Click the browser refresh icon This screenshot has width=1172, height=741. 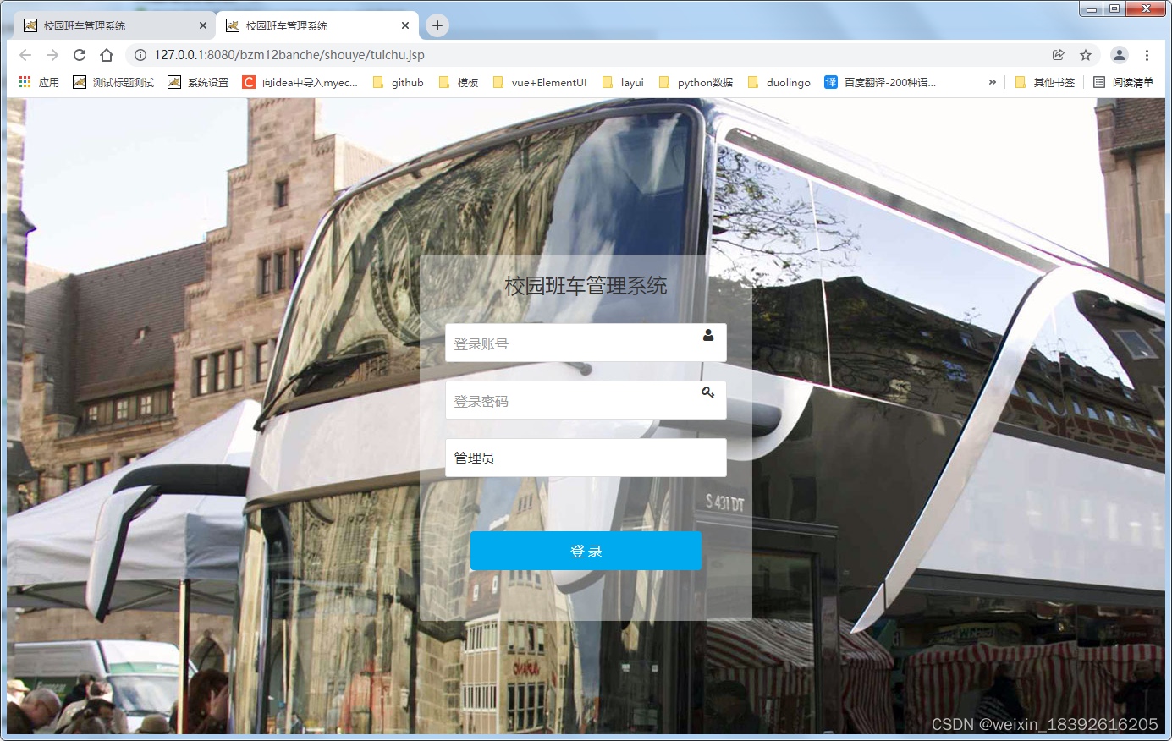[79, 54]
